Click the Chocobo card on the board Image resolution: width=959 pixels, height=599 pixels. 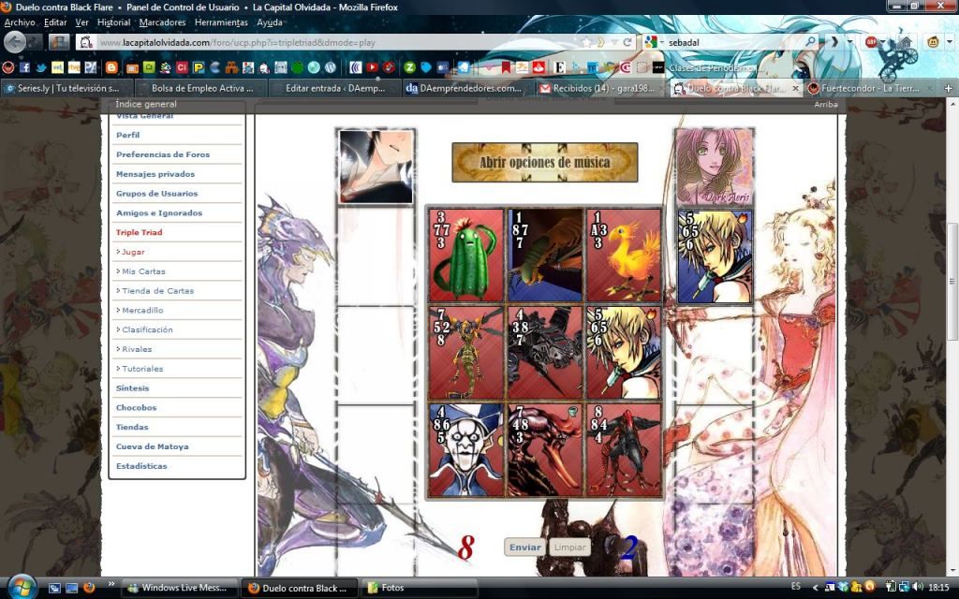coord(623,255)
